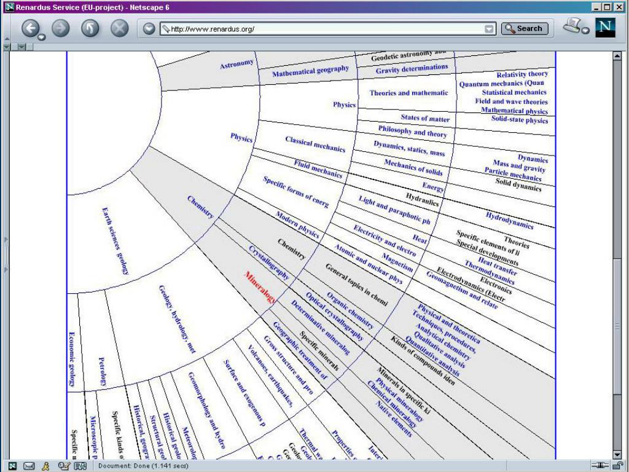Open the Thermodynamics link
Viewport: 629px width, 472px height.
(x=490, y=272)
